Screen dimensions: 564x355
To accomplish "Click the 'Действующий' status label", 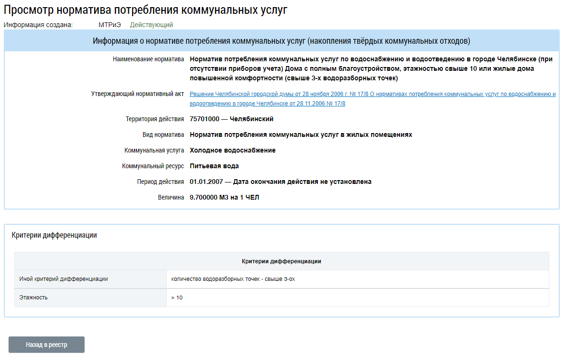I will pos(151,25).
